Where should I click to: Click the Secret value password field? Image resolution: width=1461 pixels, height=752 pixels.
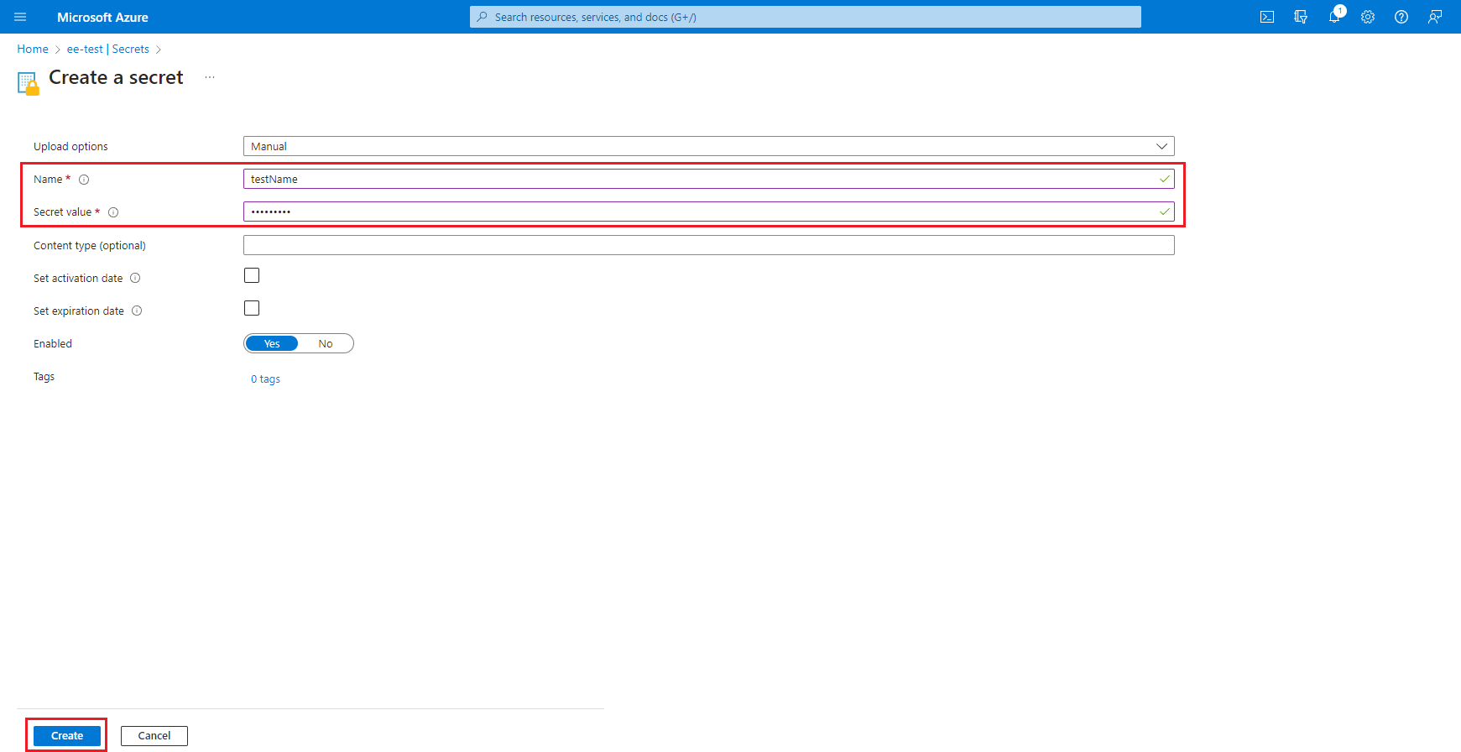point(709,211)
